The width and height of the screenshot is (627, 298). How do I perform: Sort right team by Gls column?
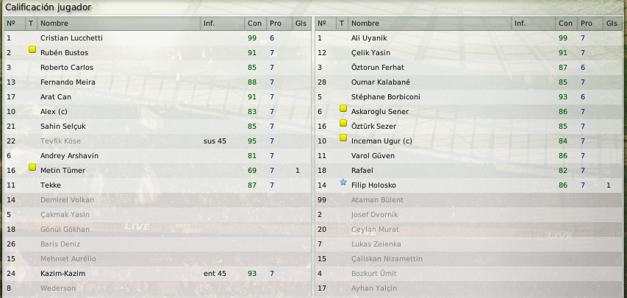pos(612,24)
